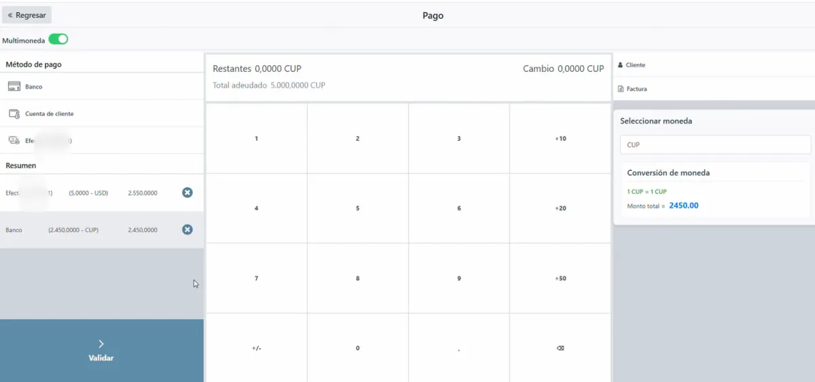Click the Conversión de moneda heading
The width and height of the screenshot is (815, 382).
point(668,172)
